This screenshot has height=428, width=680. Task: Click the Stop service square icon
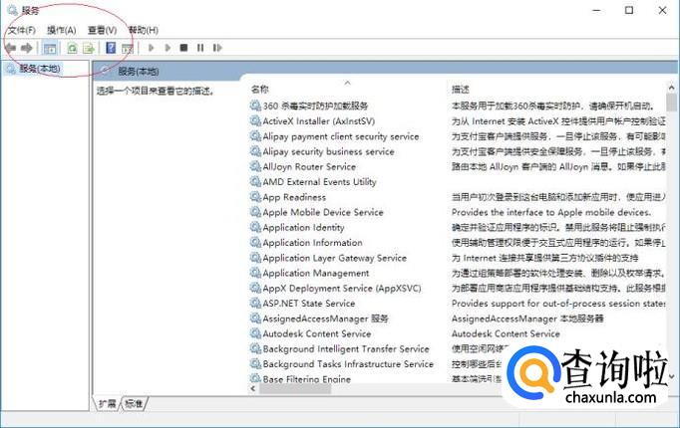coord(183,48)
